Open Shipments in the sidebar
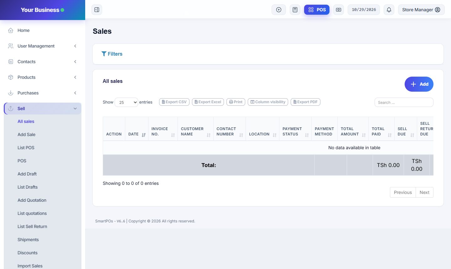 click(28, 240)
